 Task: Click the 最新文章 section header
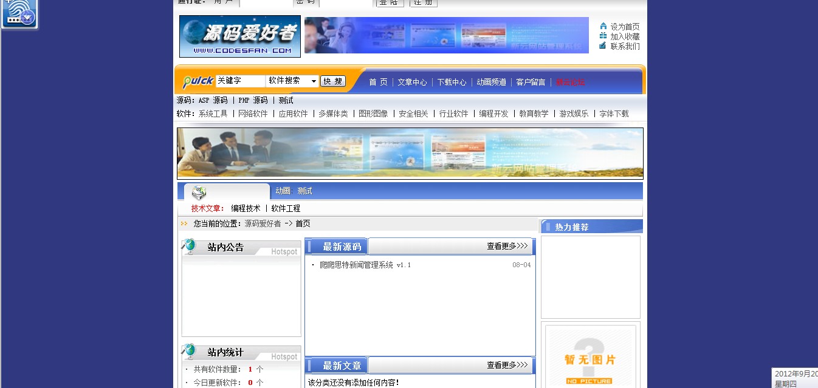[x=342, y=366]
